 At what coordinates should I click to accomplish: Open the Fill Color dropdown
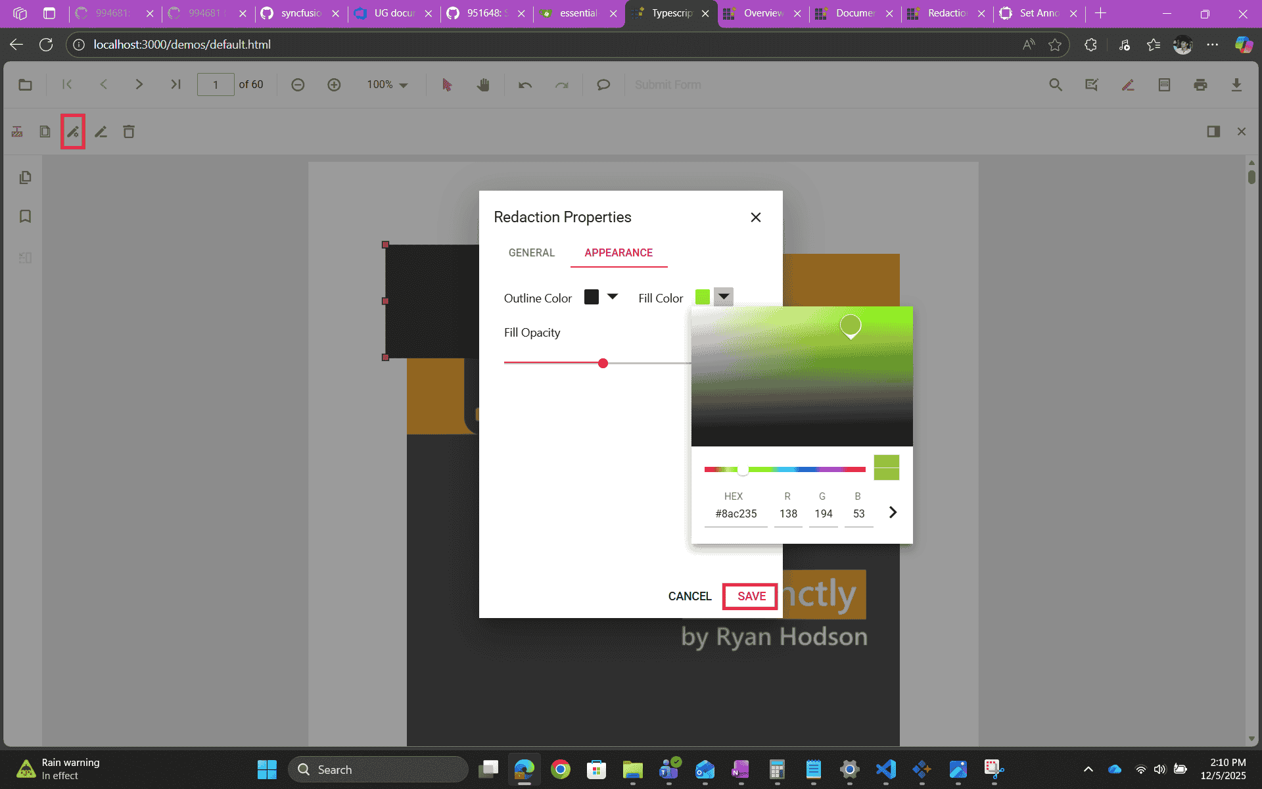coord(723,297)
